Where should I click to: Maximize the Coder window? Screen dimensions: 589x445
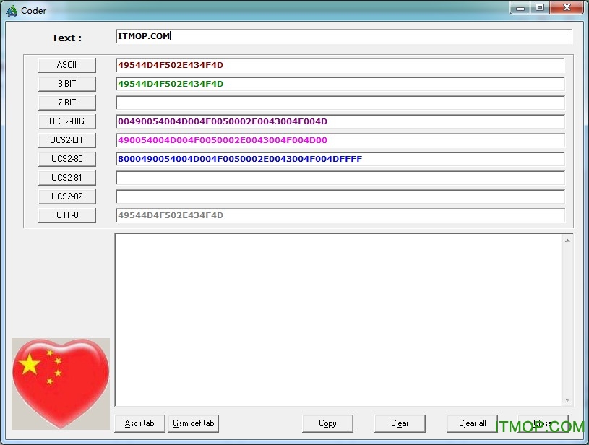540,7
